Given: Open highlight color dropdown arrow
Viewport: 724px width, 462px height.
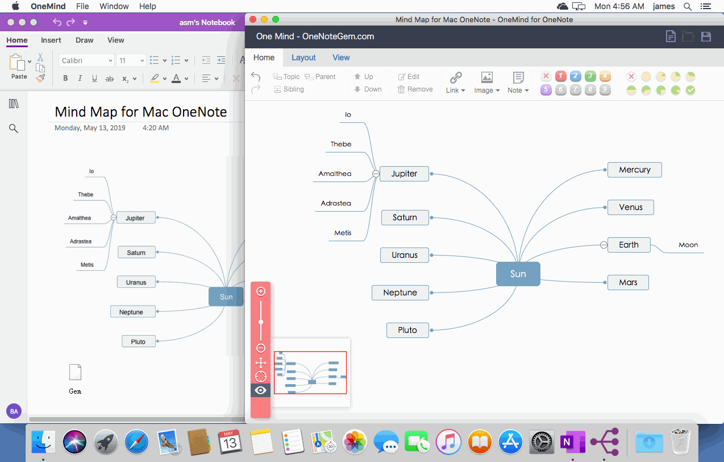Looking at the screenshot, I should pos(165,79).
